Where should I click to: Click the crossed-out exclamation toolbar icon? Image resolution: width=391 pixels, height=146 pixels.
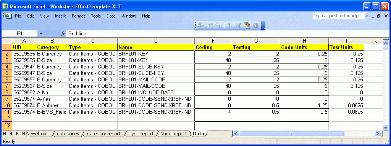(238, 25)
